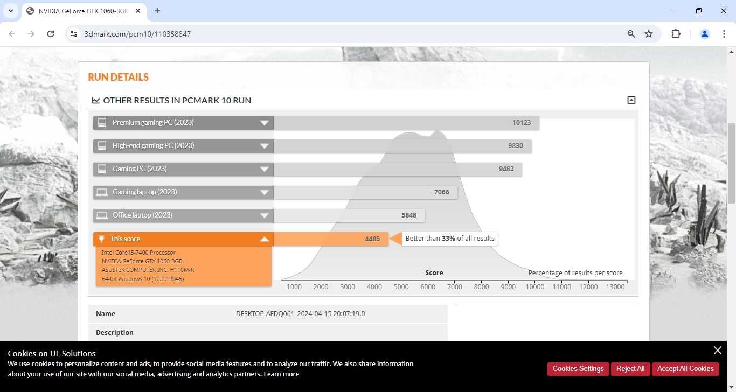The image size is (736, 392).
Task: Click the Description row label
Action: (x=115, y=333)
